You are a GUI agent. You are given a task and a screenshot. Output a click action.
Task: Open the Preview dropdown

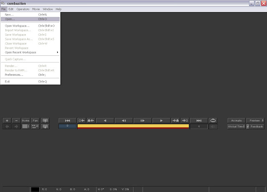255,121
